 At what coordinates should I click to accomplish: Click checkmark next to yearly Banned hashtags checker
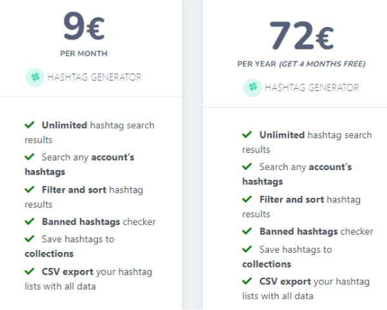point(247,231)
